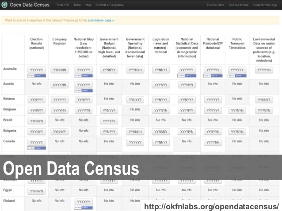Open the Code for this App link

click(x=265, y=5)
